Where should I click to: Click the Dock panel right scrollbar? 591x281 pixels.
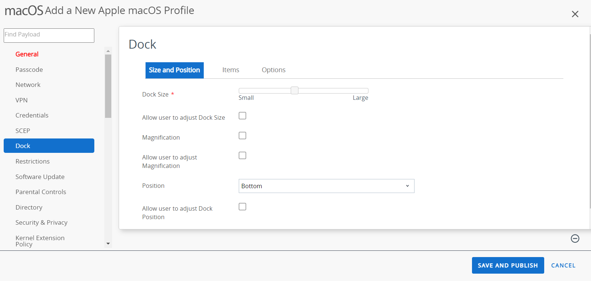(590, 122)
